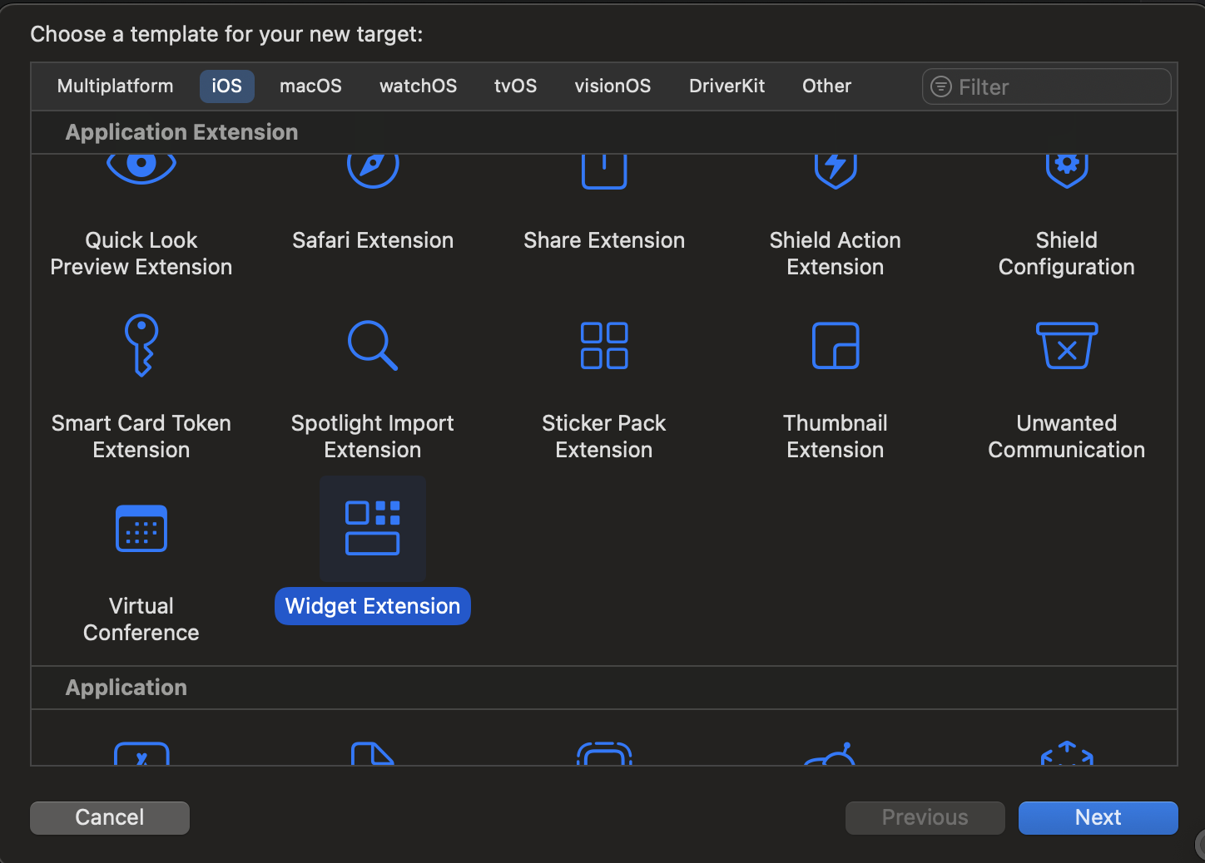Click the Next button

point(1098,817)
